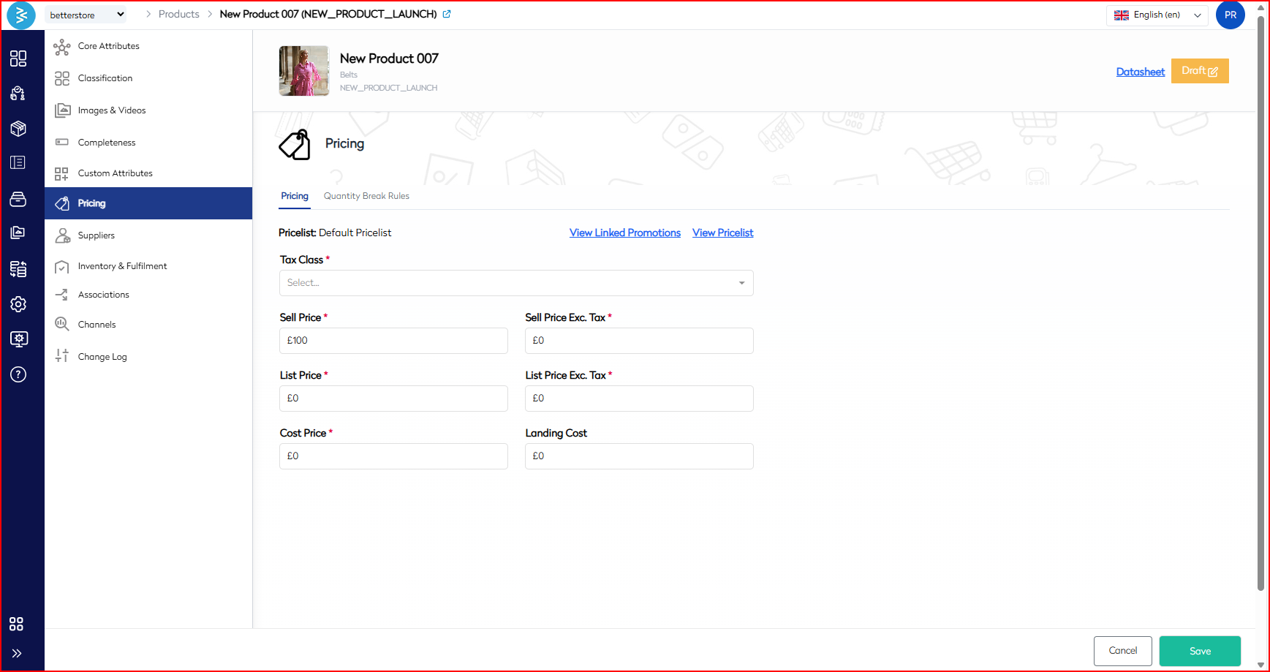Expand sidebar with double chevron icon
Image resolution: width=1270 pixels, height=672 pixels.
tap(17, 653)
